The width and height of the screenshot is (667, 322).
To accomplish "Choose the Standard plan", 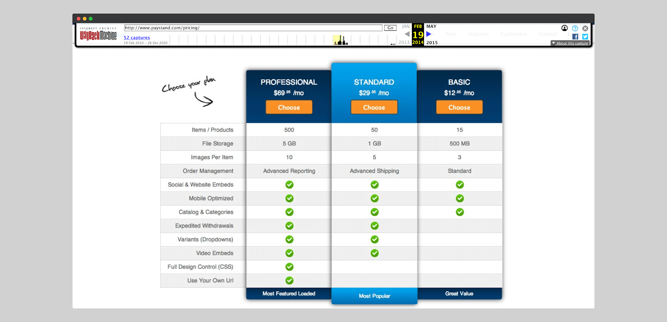I will point(374,107).
